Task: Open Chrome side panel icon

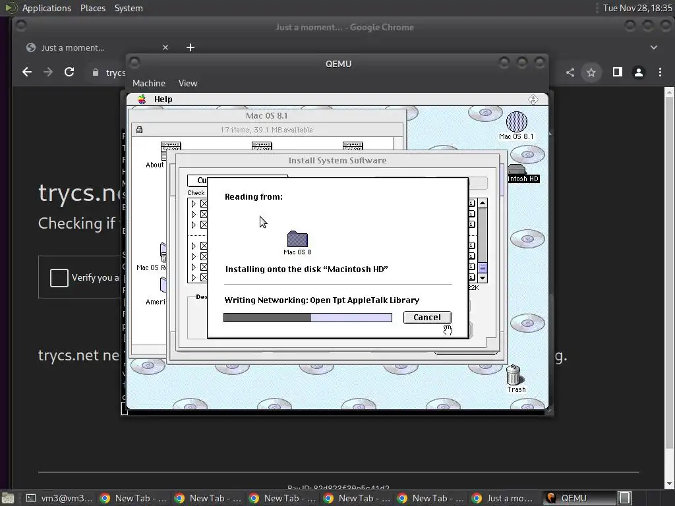Action: (617, 72)
